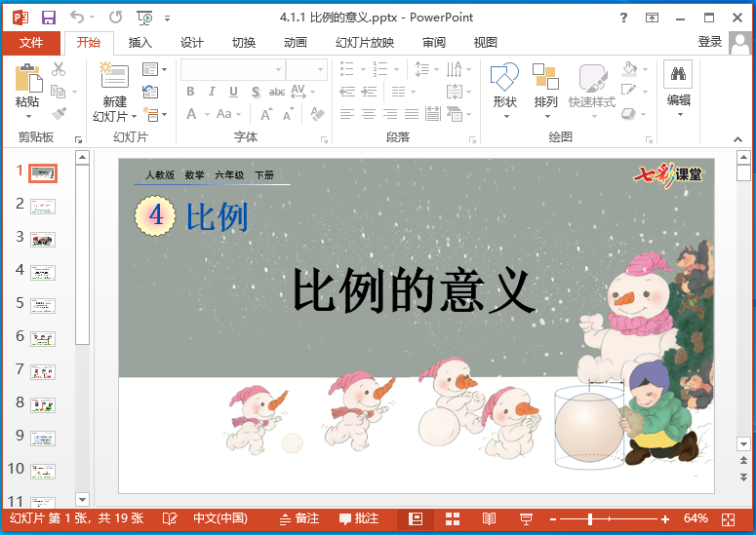Switch to the 插入 ribbon tab

(x=139, y=42)
